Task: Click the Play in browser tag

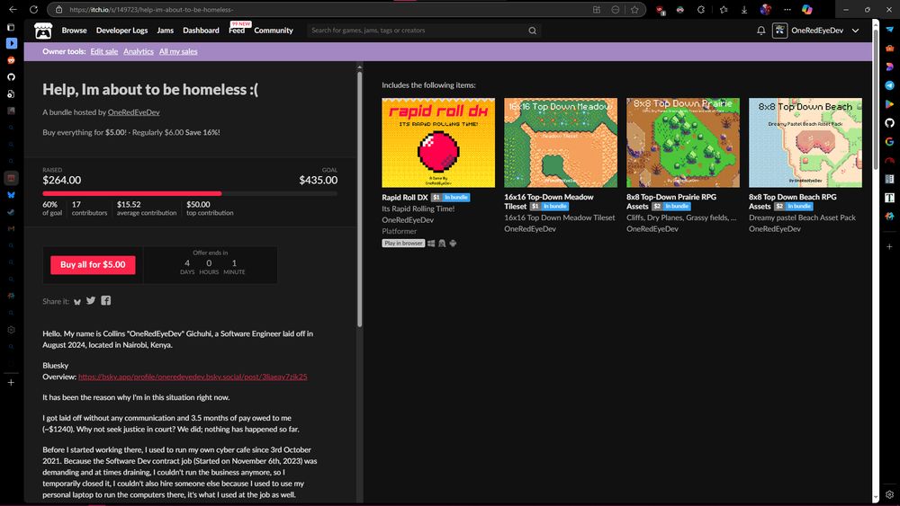Action: [x=403, y=243]
